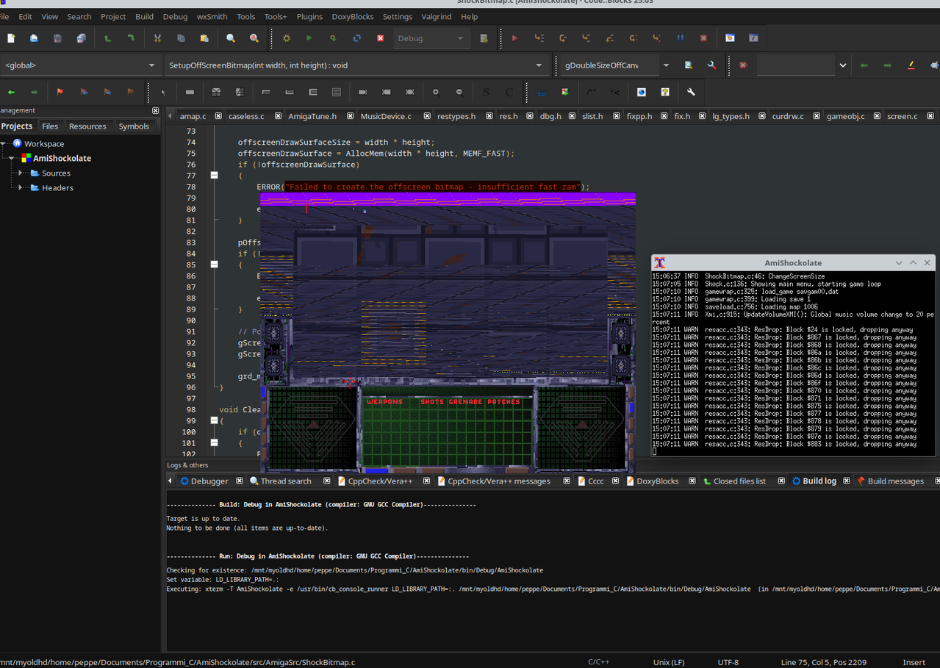Click GRENADE in the game window
940x668 pixels.
[x=465, y=402]
